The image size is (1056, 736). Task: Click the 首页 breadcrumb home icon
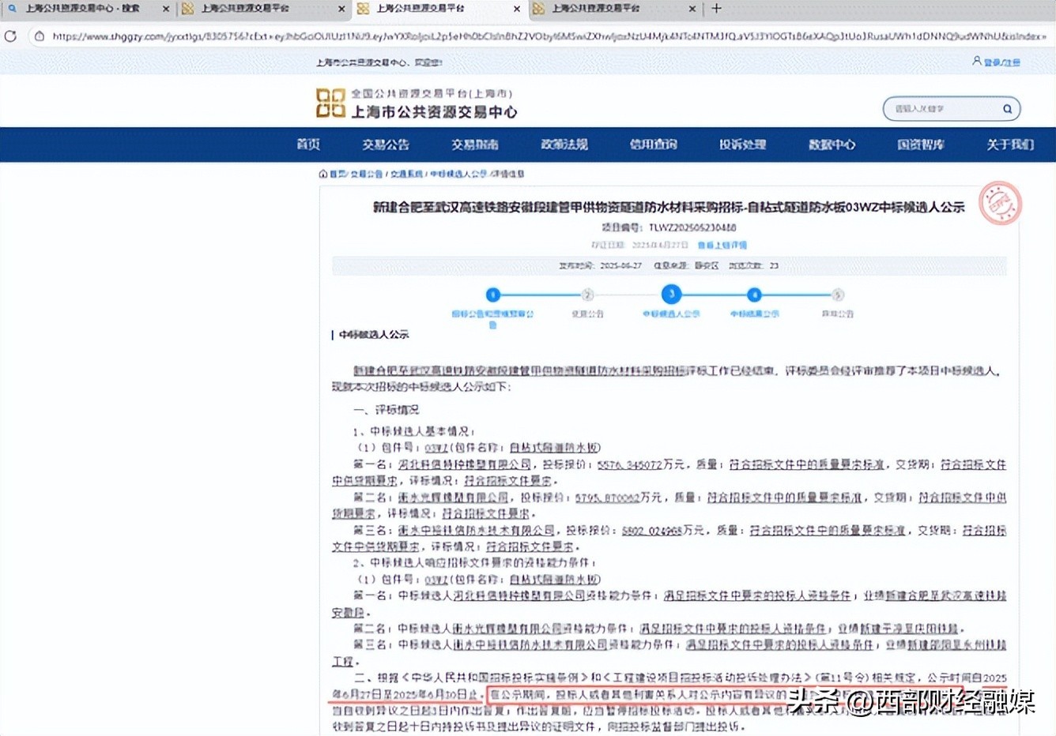coord(323,174)
